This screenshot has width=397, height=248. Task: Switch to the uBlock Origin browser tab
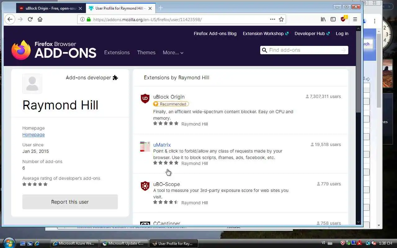(50, 8)
